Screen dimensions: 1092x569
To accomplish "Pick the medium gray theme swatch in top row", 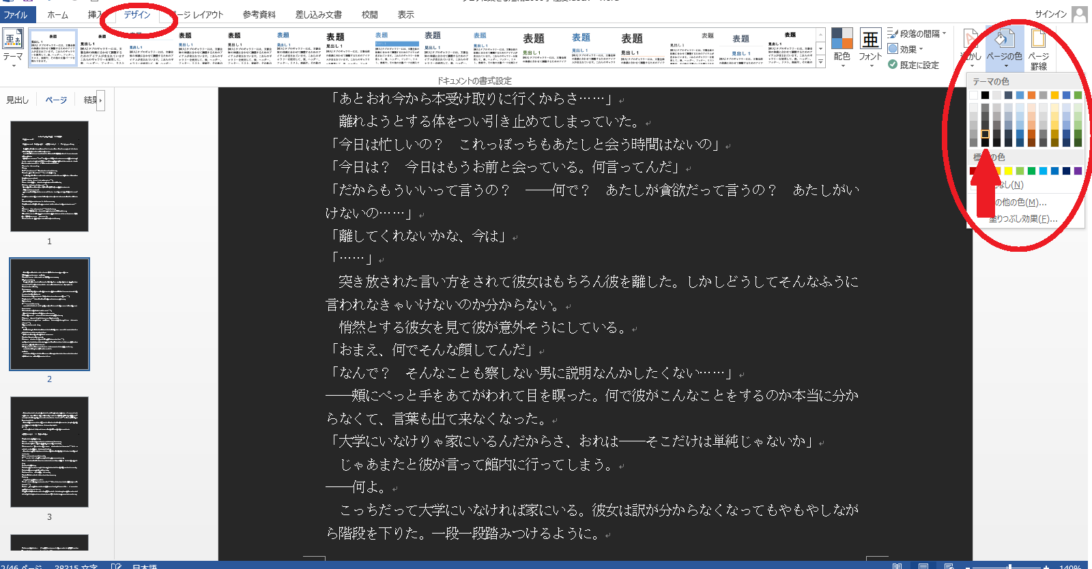I will [1043, 95].
